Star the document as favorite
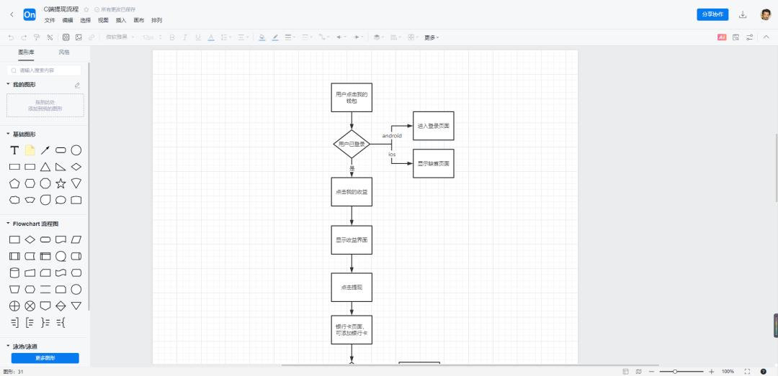778x376 pixels. (86, 9)
